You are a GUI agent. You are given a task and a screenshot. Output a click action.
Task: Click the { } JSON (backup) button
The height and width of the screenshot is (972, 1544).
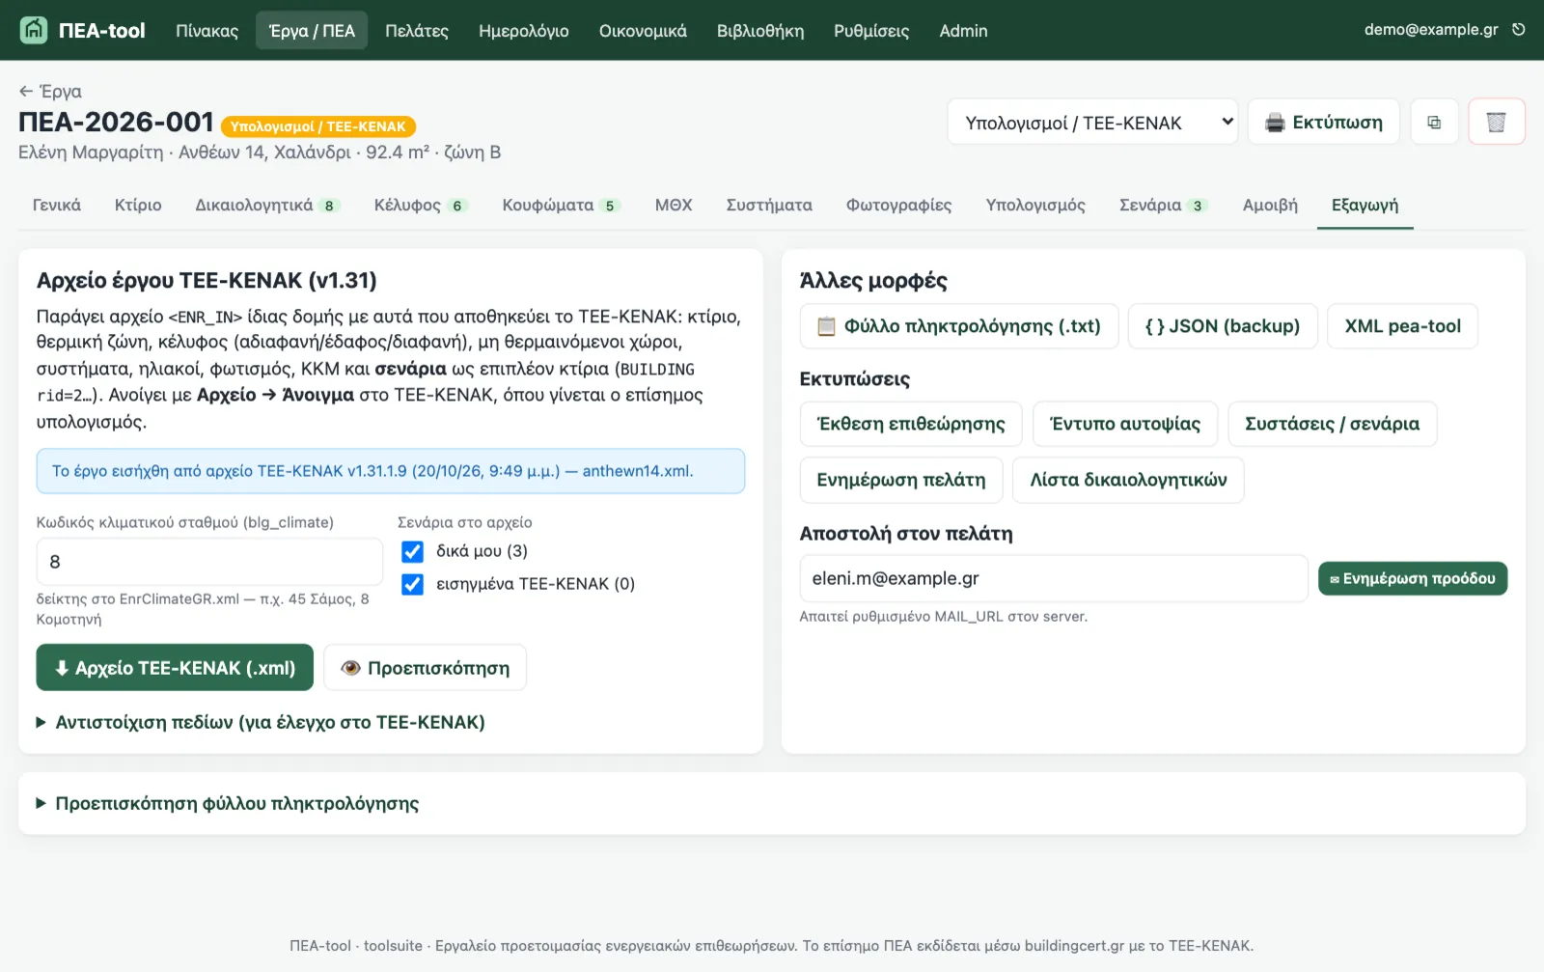coord(1223,326)
